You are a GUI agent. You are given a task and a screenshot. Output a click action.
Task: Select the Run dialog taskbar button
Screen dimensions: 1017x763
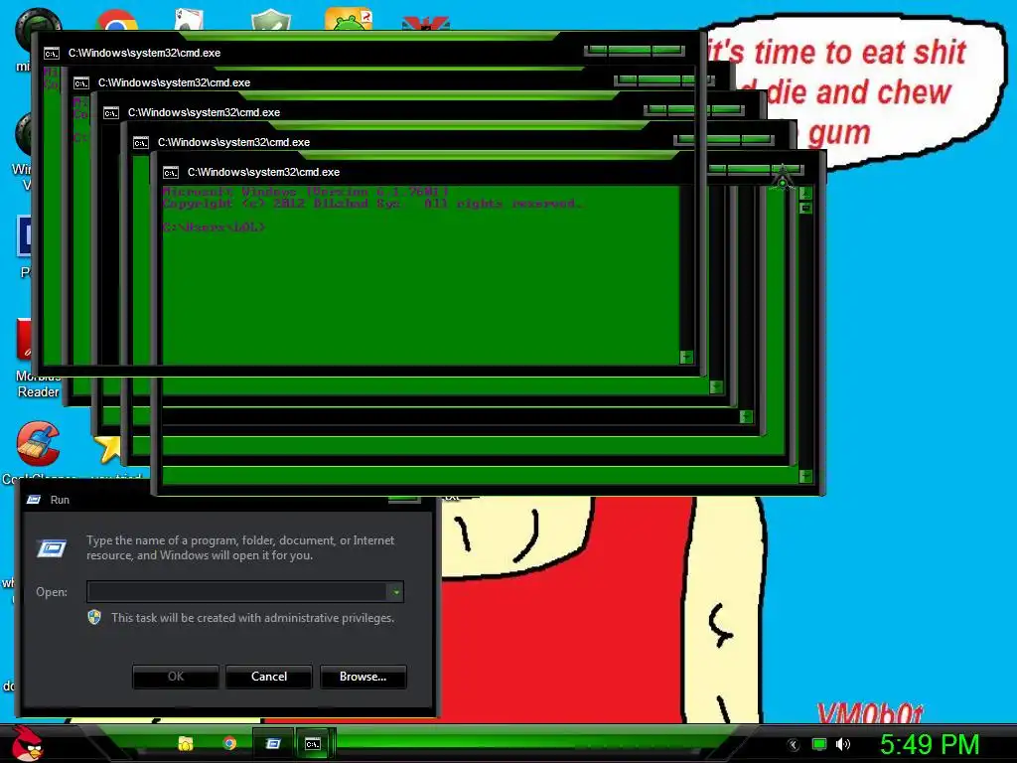[x=272, y=743]
